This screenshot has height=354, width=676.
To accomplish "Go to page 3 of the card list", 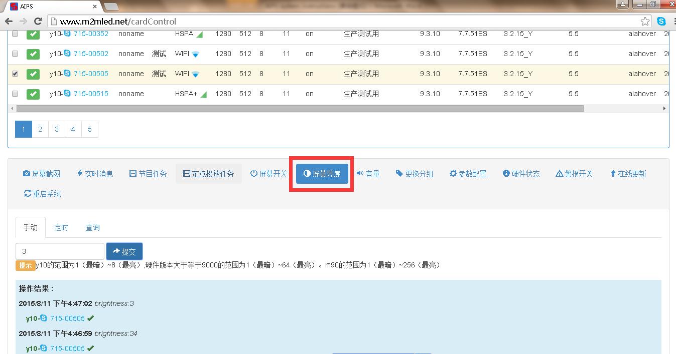I will click(57, 129).
